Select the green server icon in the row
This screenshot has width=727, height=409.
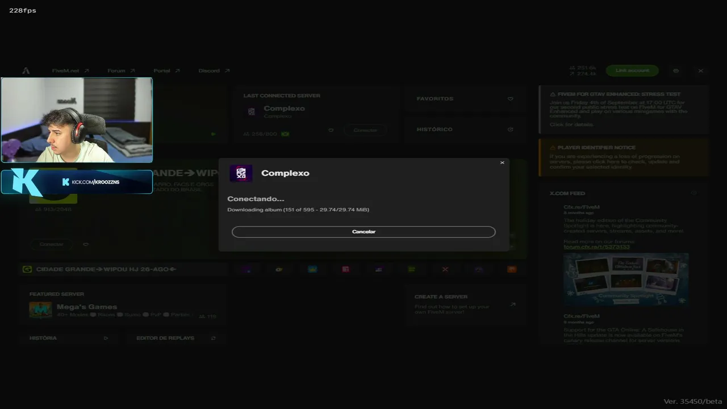(412, 269)
